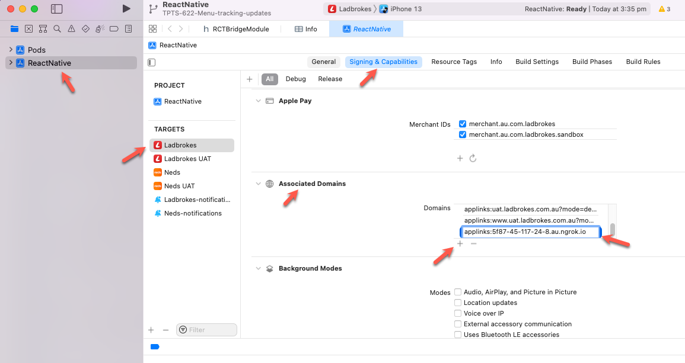Collapse the Apple Pay section
This screenshot has height=363, width=685.
[x=258, y=101]
